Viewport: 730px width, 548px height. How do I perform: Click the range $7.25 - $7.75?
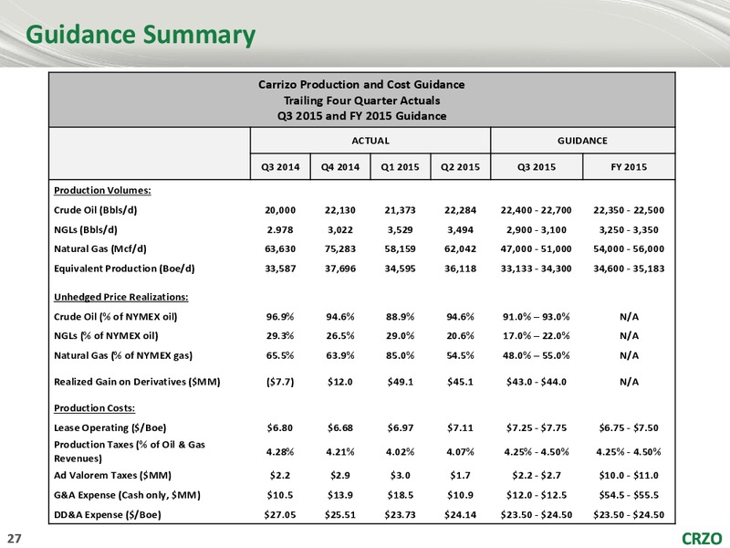[537, 427]
